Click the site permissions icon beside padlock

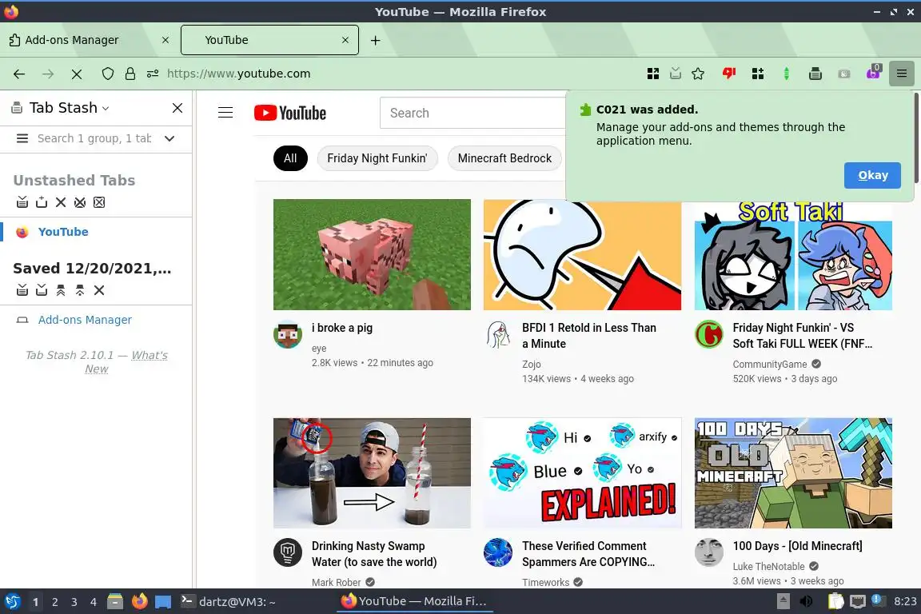point(153,74)
